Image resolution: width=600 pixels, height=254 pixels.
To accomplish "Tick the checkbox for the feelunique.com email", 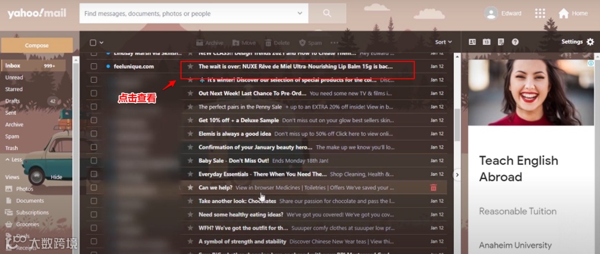I will [94, 67].
